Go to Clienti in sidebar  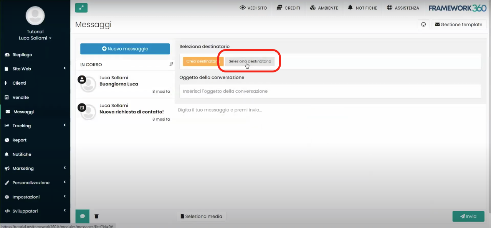tap(19, 83)
